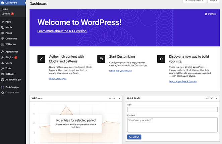The height and width of the screenshot is (144, 222).
Task: Click the Save Draft button
Action: (x=134, y=137)
